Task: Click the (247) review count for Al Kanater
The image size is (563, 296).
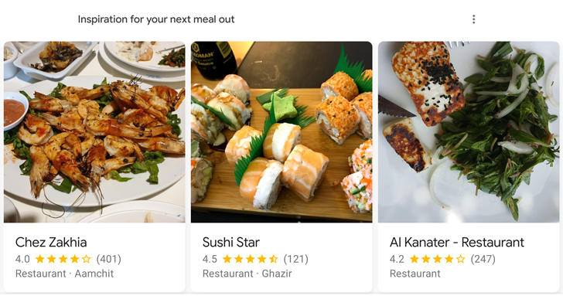Action: (x=483, y=259)
